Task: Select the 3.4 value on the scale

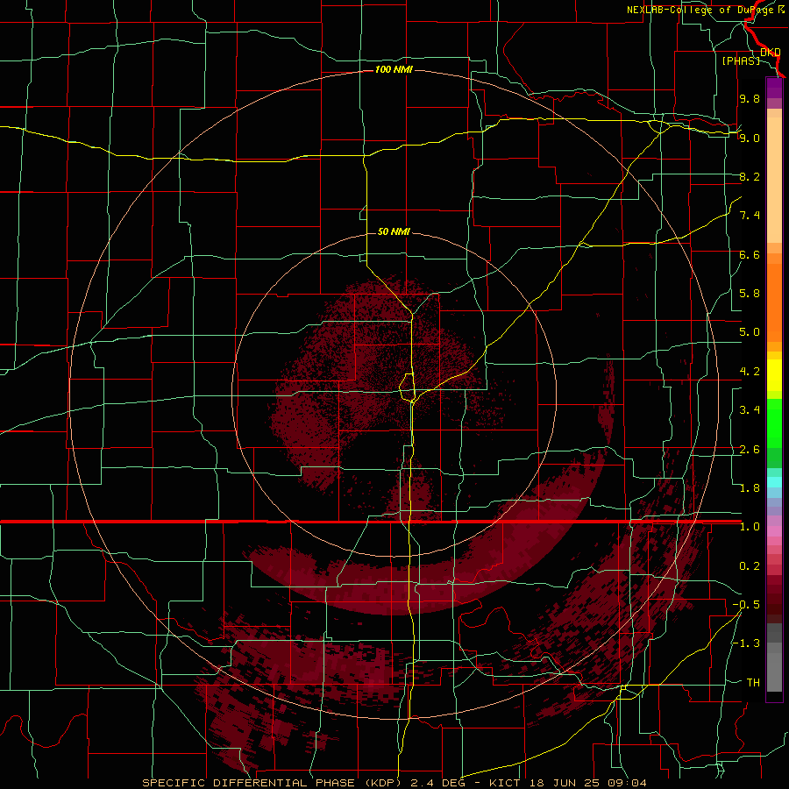Action: [750, 410]
